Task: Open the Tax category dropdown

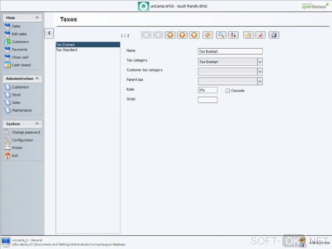Action: pos(260,62)
